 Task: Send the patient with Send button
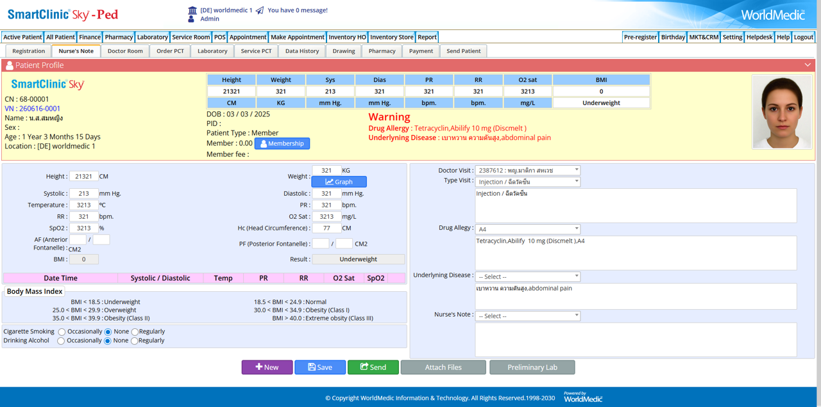(373, 367)
